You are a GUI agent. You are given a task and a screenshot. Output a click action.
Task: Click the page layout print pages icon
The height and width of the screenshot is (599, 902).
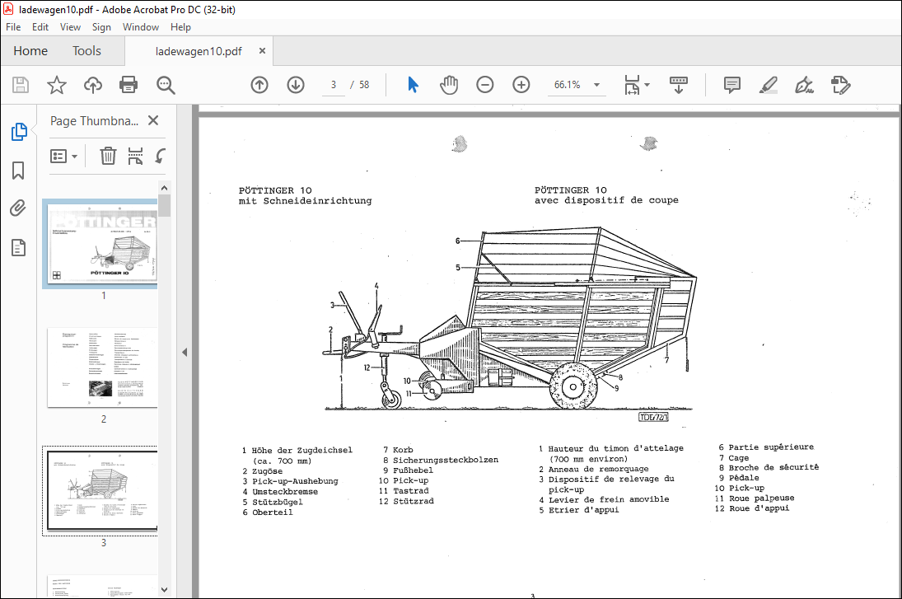135,156
